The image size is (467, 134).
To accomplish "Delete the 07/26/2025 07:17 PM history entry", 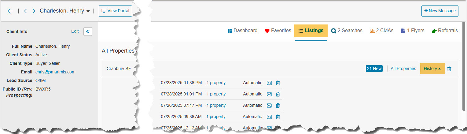I will (278, 106).
